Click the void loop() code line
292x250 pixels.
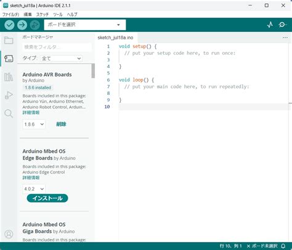coord(136,80)
